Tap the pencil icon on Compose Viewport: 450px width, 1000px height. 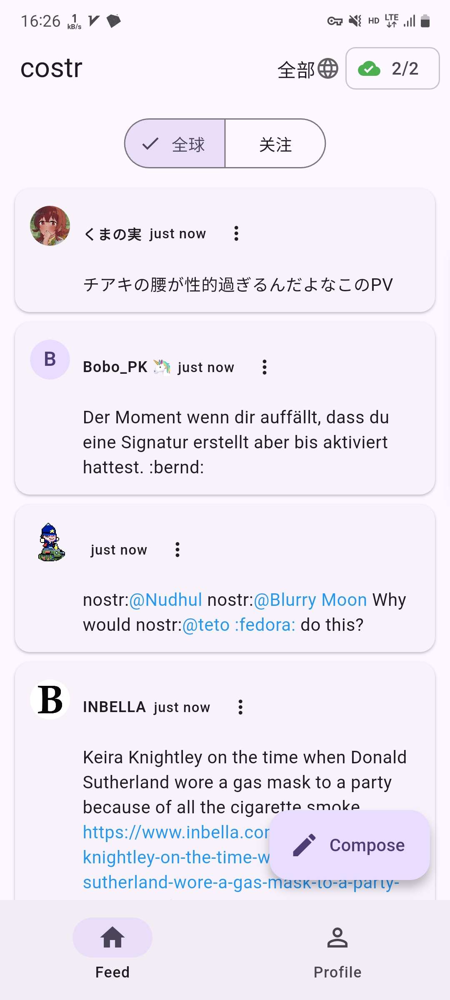coord(304,845)
